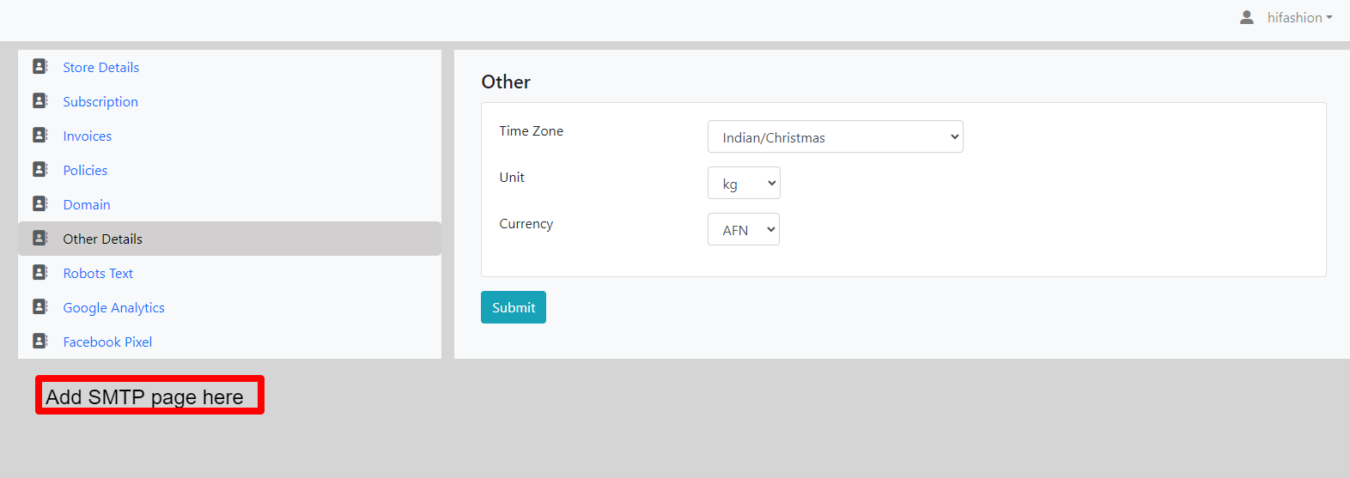
Task: Open the Time Zone dropdown
Action: click(x=836, y=136)
